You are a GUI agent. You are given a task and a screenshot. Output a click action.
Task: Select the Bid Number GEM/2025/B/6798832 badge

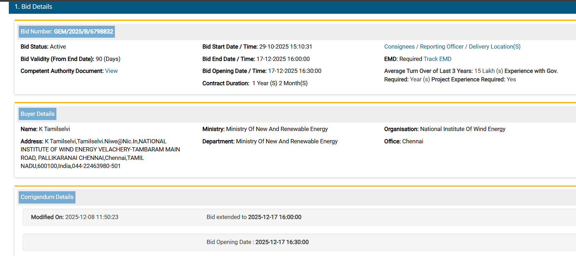click(x=67, y=32)
